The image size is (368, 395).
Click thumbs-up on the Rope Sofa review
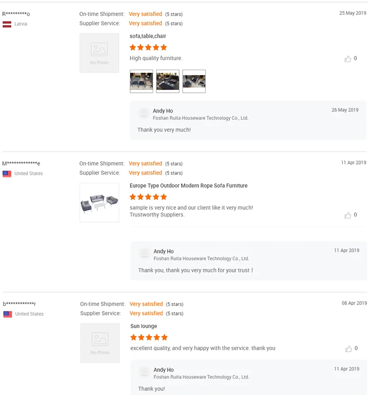coord(348,215)
